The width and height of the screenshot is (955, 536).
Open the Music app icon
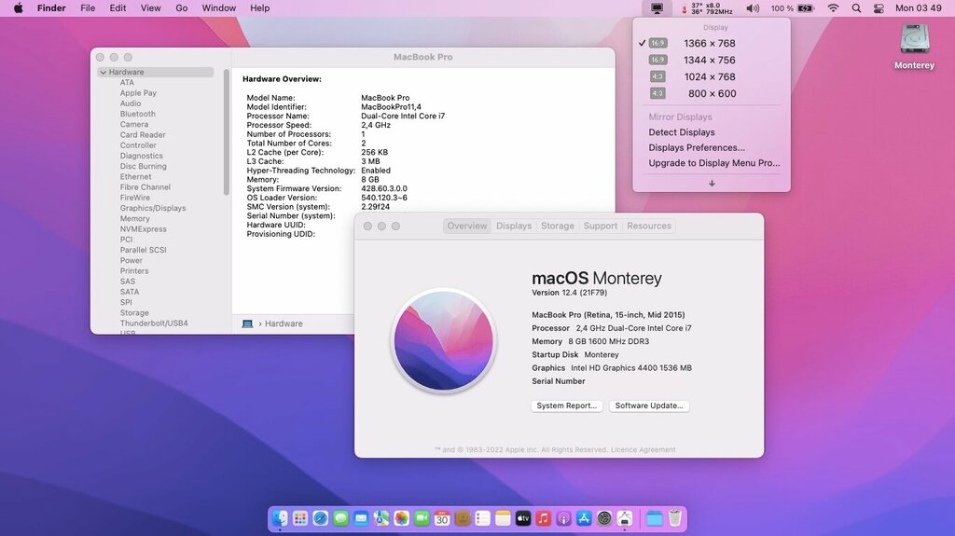click(544, 518)
